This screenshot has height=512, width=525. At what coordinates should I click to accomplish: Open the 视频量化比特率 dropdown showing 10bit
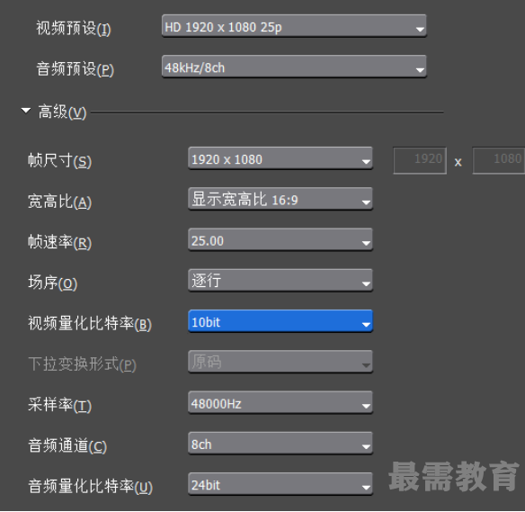pyautogui.click(x=280, y=321)
